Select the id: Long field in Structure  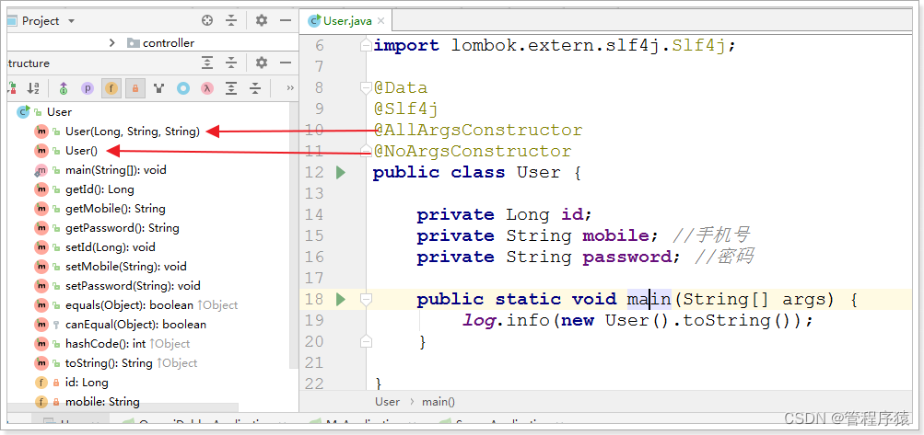pyautogui.click(x=86, y=383)
